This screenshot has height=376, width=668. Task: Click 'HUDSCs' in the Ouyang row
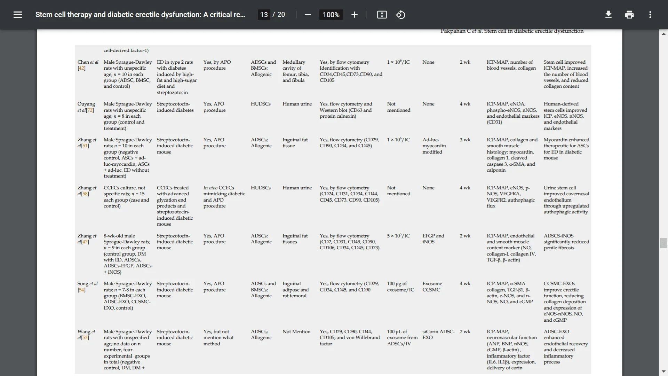click(261, 104)
